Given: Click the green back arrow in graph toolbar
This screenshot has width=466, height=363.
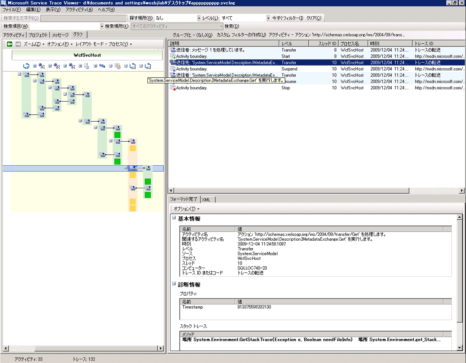Looking at the screenshot, I should point(10,44).
